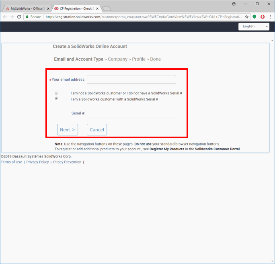Open Chrome's three-dot menu
Image resolution: width=275 pixels, height=264 pixels.
click(270, 17)
